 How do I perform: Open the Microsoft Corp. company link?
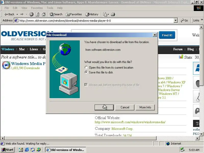click(122, 129)
